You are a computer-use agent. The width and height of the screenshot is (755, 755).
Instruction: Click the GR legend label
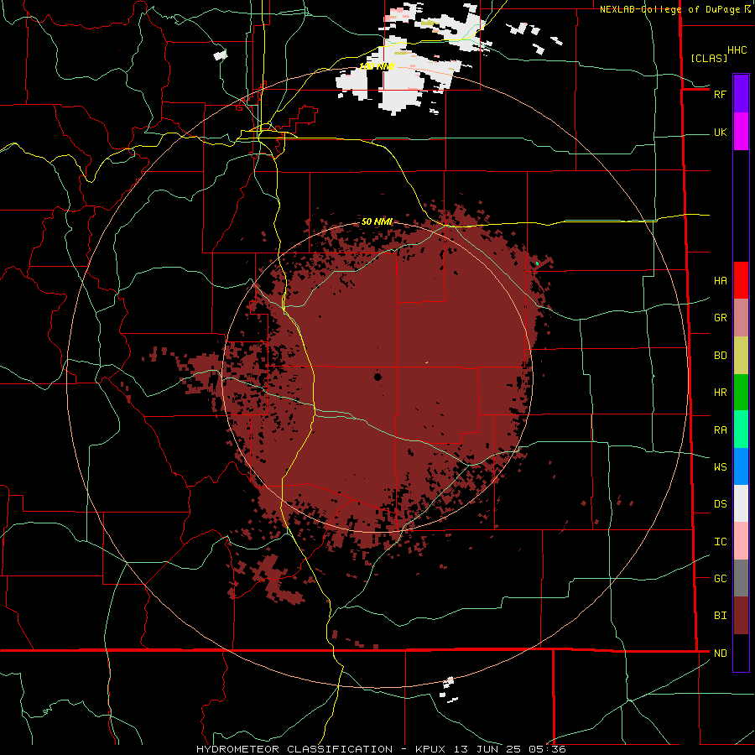pos(720,318)
